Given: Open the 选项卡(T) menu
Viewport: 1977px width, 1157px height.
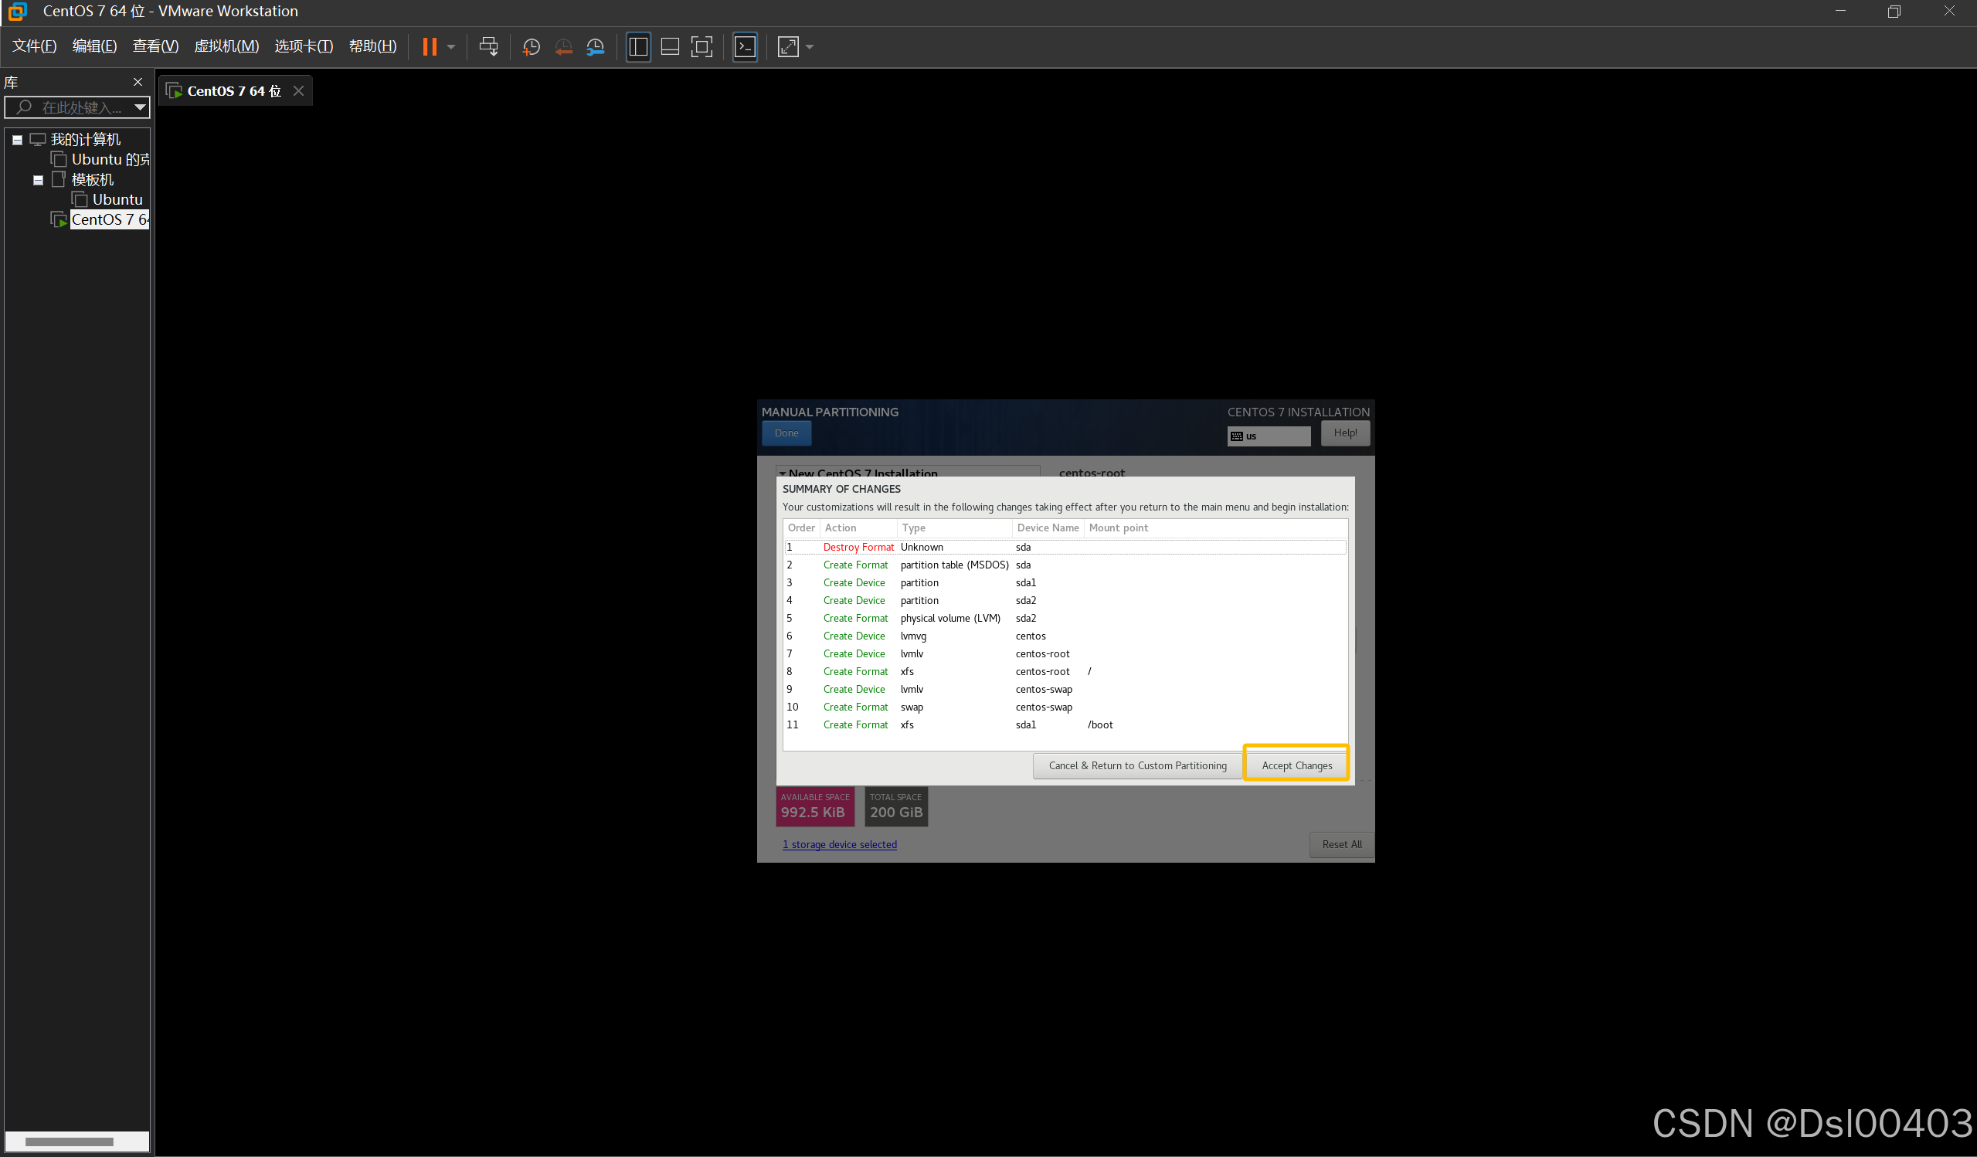Looking at the screenshot, I should (x=304, y=46).
